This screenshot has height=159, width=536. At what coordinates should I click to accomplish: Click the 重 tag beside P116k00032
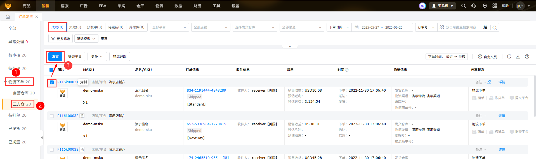[x=82, y=116]
